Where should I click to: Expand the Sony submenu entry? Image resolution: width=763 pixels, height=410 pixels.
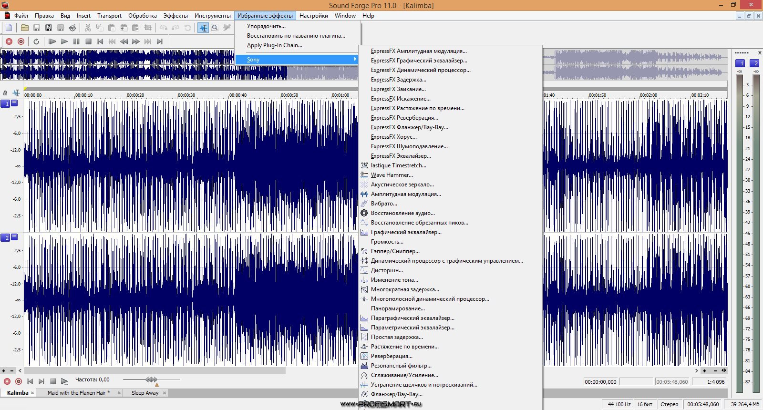pos(297,60)
